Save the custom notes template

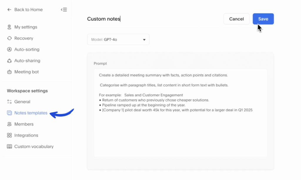click(263, 19)
